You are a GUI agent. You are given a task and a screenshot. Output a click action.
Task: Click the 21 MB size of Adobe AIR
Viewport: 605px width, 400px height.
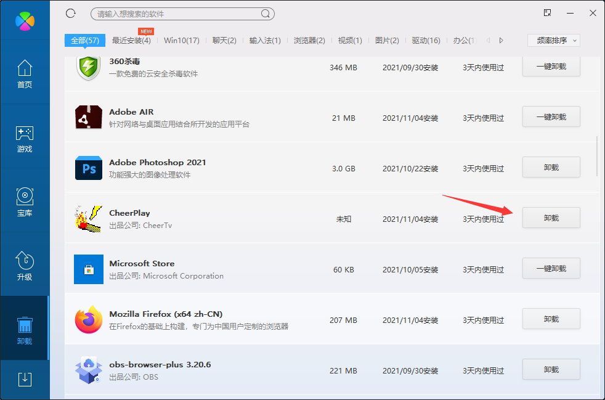[343, 118]
